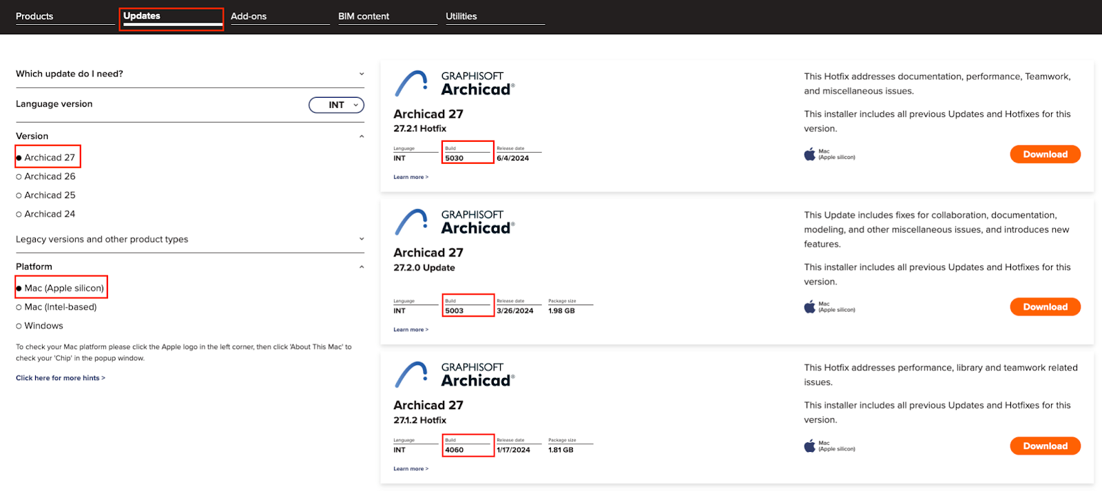Click Archicad logo on 27.2.0 Update card
This screenshot has width=1102, height=491.
455,222
